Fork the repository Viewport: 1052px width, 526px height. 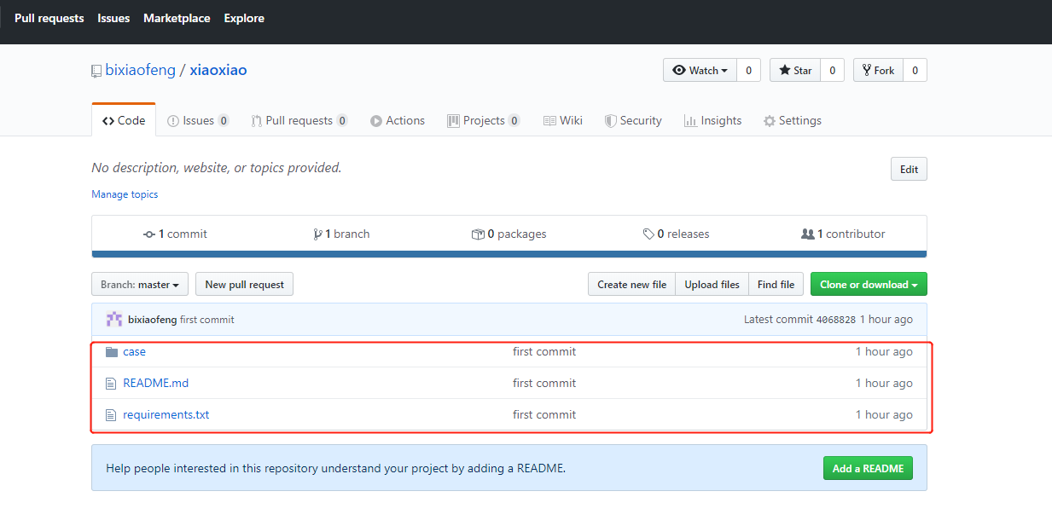click(x=878, y=71)
